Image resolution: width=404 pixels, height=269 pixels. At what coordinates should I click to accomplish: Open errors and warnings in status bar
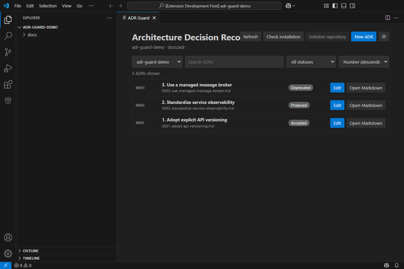point(23,265)
